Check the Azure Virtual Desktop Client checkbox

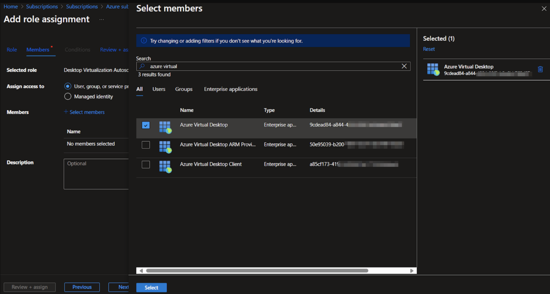(146, 164)
